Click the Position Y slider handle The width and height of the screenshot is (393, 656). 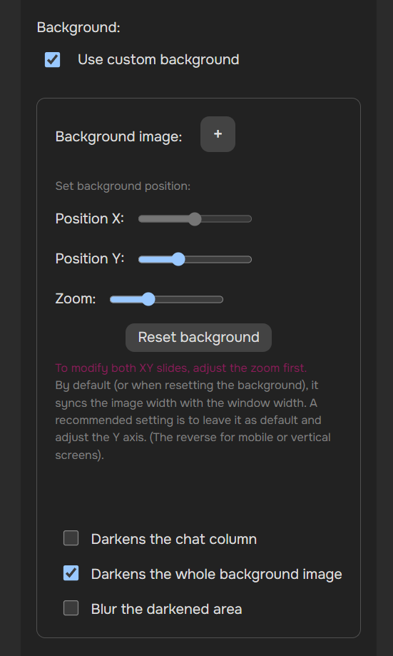[x=178, y=259]
